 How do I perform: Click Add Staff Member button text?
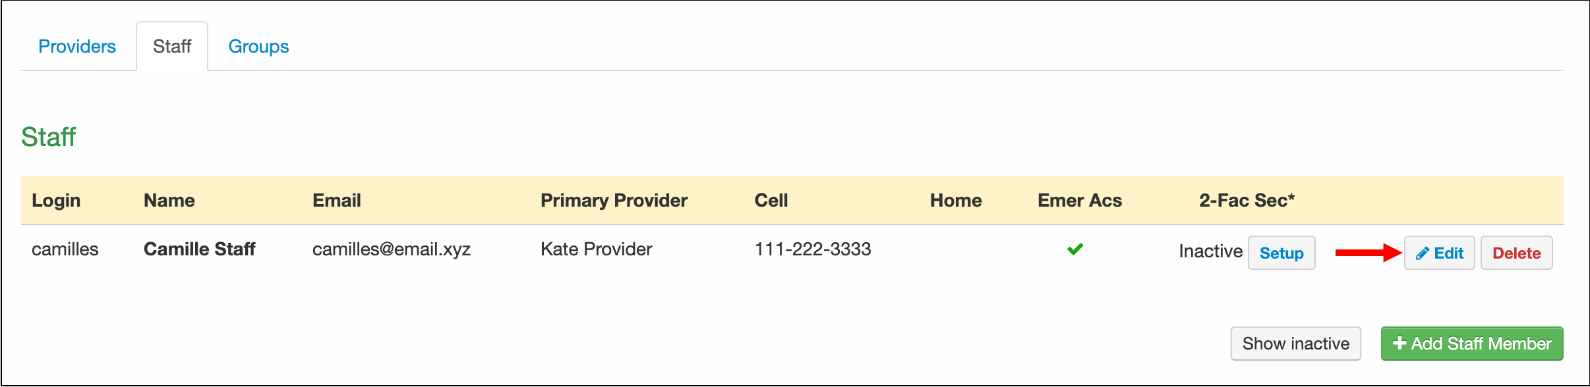tap(1481, 344)
